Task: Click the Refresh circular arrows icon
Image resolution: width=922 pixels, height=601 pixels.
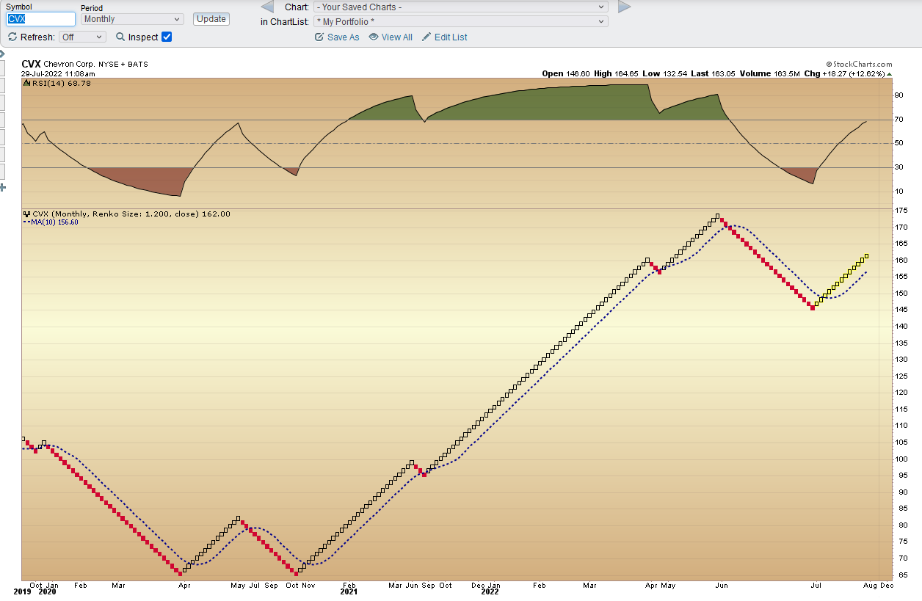Action: coord(12,37)
